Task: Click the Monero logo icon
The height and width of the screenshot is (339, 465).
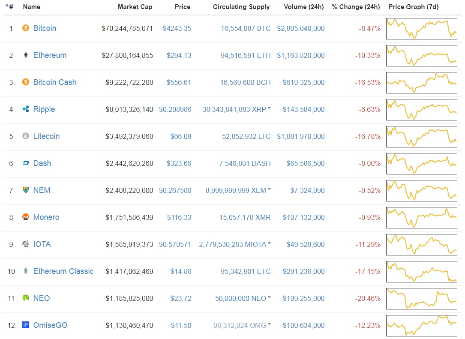Action: (x=26, y=217)
